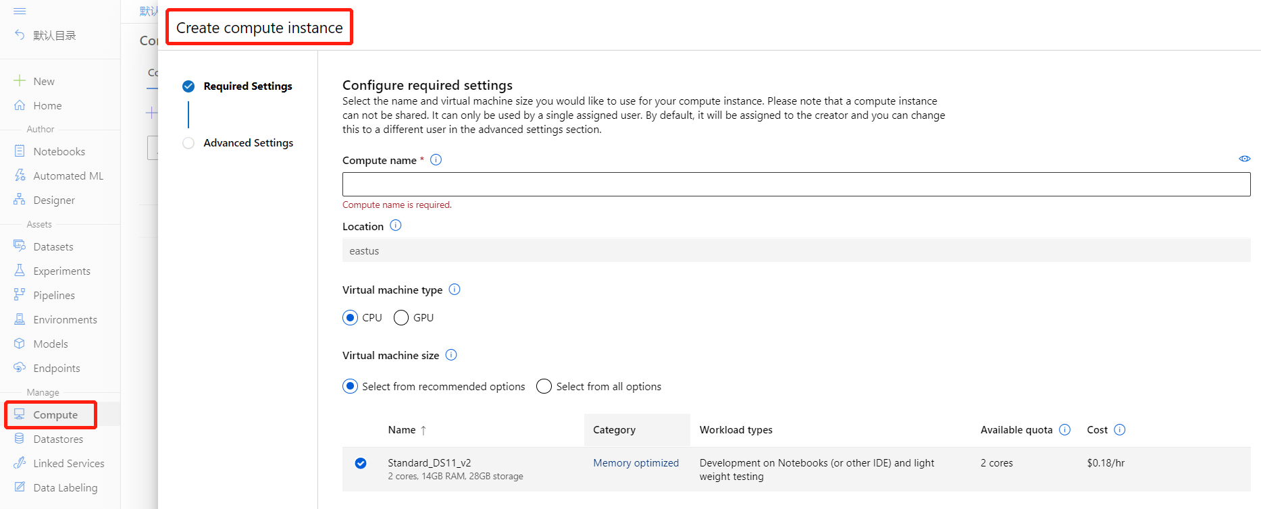Click the Memory optimized link
The image size is (1261, 509).
[636, 463]
